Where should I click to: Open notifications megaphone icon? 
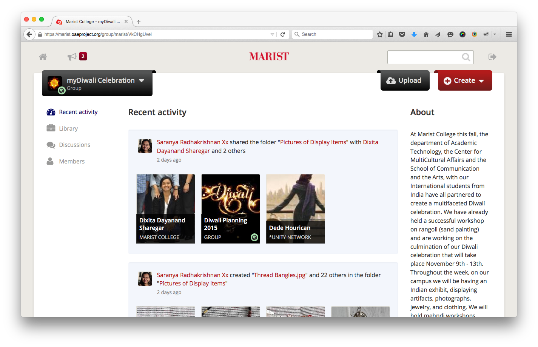72,57
